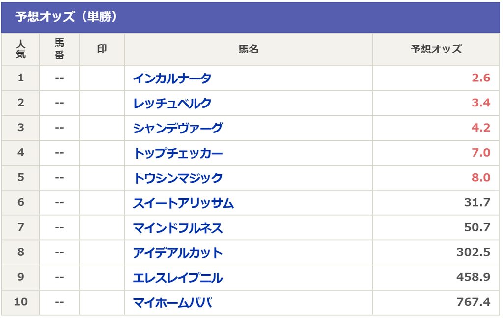Click the 2.6 odds value
The height and width of the screenshot is (318, 503).
click(481, 78)
